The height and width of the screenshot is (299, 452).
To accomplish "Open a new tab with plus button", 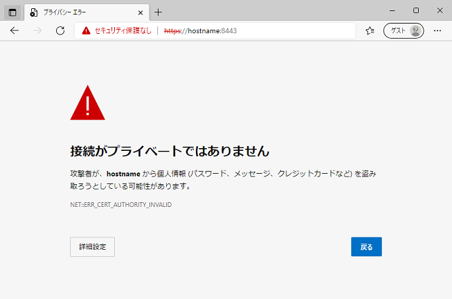I will point(159,12).
